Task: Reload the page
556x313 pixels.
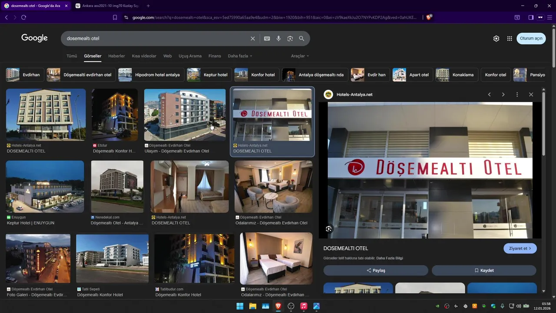Action: tap(23, 17)
